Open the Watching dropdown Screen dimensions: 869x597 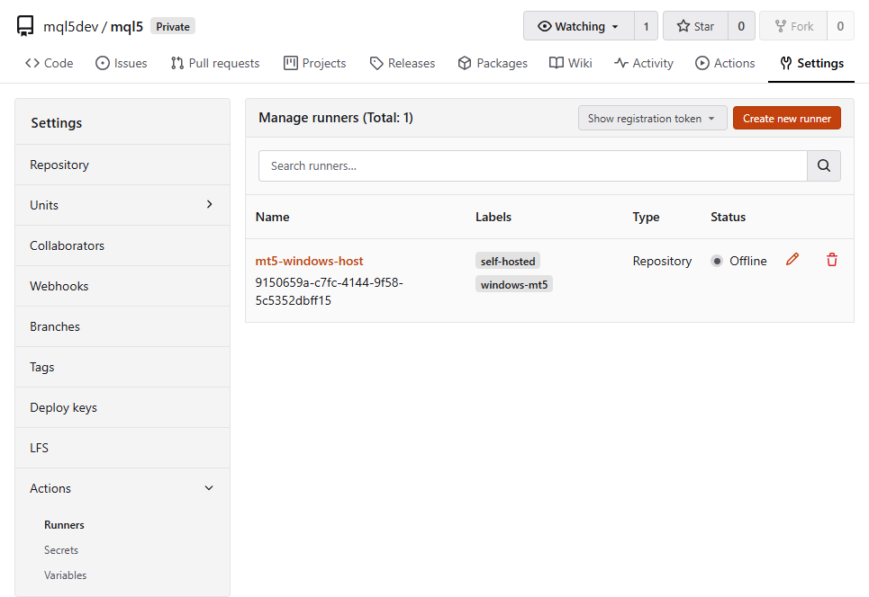pos(579,26)
